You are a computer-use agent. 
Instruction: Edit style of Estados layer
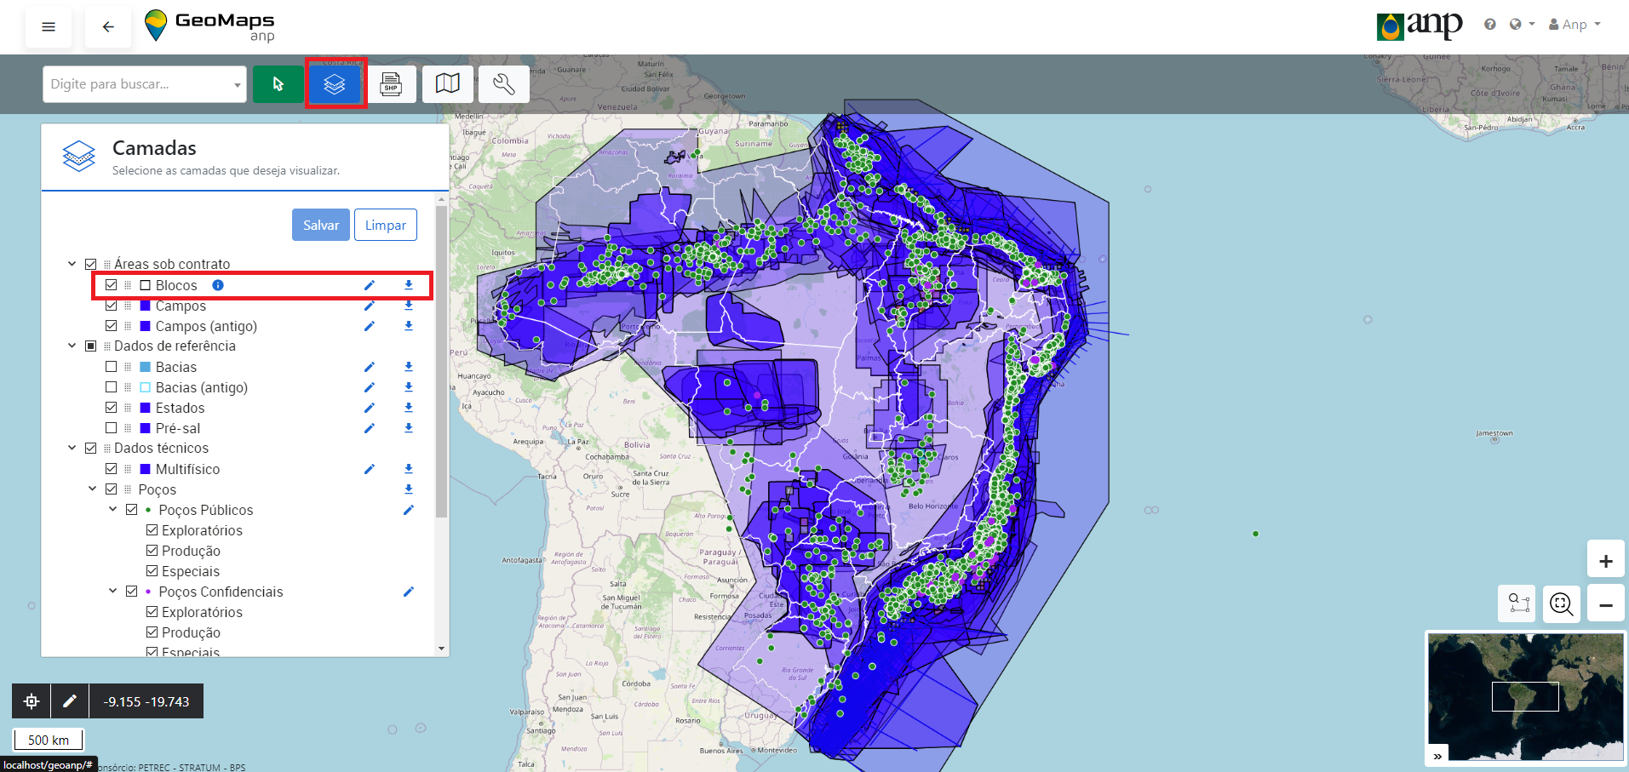point(369,408)
